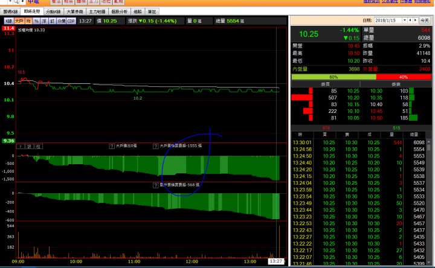The image size is (435, 268).
Task: Open the 筆記 tab
Action: [152, 11]
